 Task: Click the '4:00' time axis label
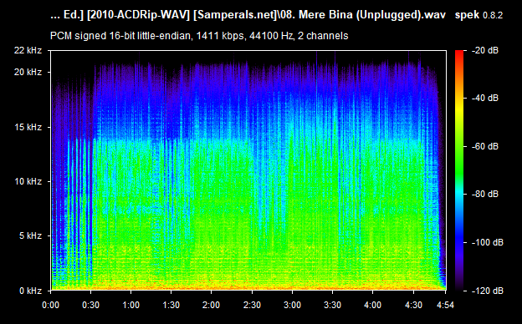point(372,305)
